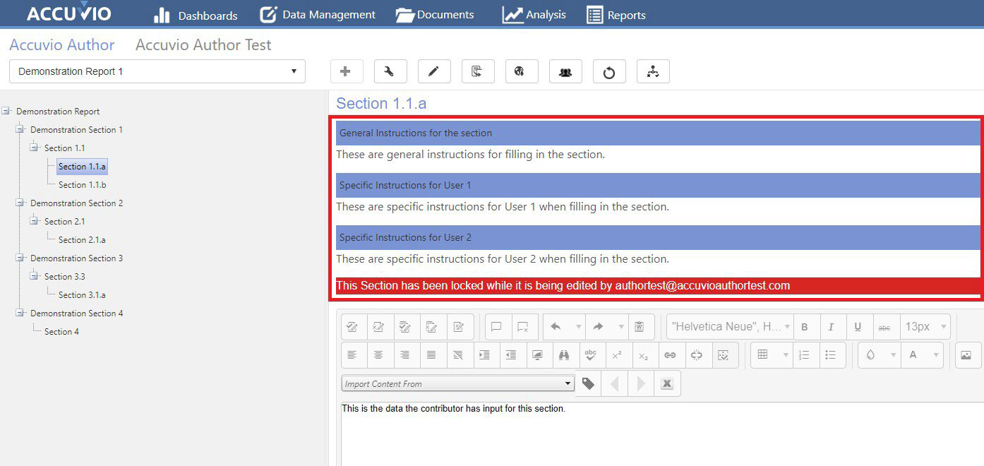Apply superscript formatting

618,355
